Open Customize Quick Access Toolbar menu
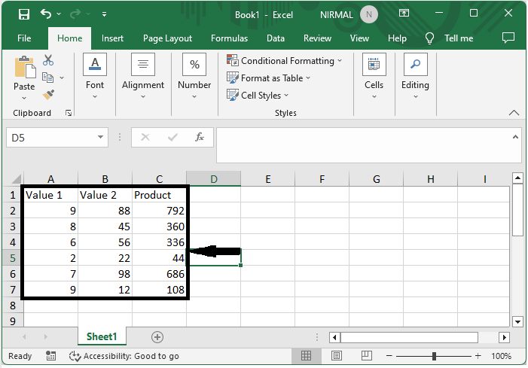The image size is (528, 368). tap(105, 14)
